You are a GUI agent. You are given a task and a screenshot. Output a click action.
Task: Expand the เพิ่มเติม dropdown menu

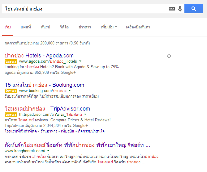pos(109,27)
